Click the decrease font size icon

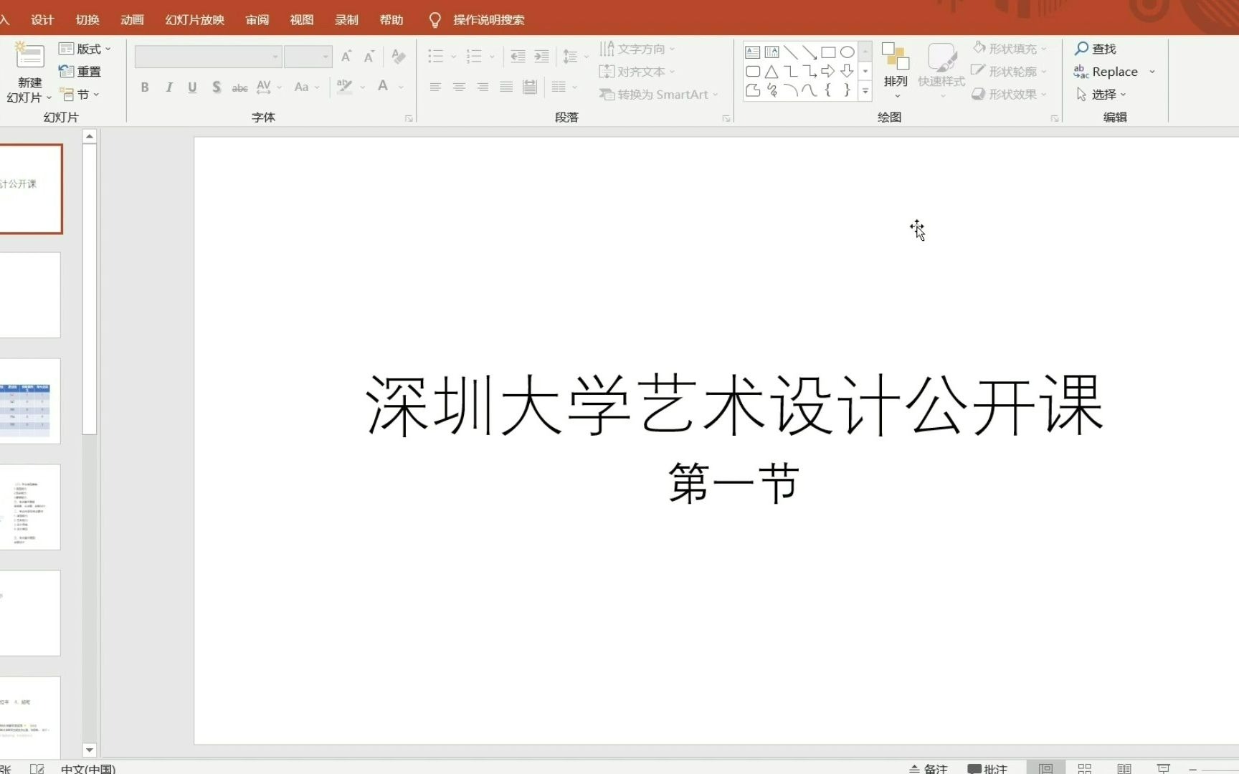click(369, 57)
